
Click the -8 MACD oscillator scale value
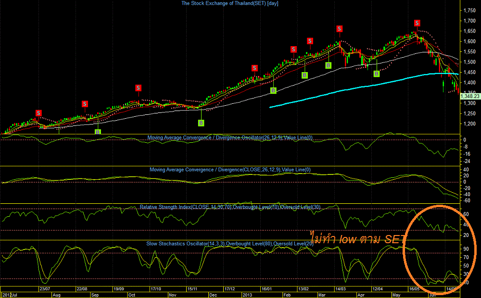[465, 147]
